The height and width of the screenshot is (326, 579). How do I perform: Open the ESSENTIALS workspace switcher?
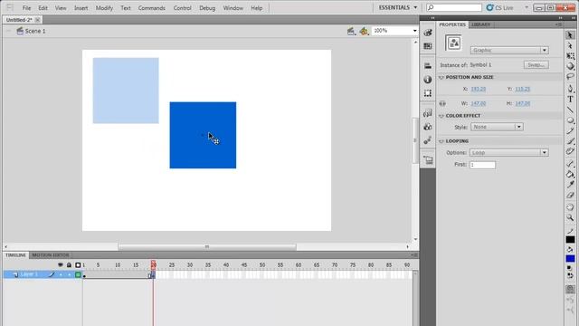tap(398, 7)
